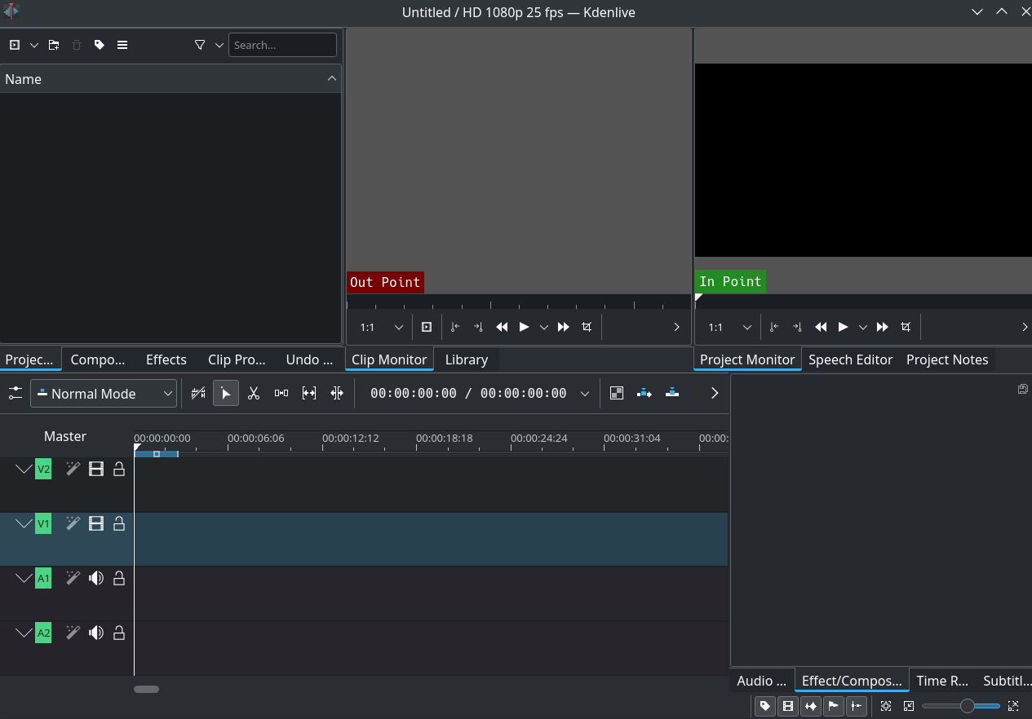Open V2 track effects wand

73,469
